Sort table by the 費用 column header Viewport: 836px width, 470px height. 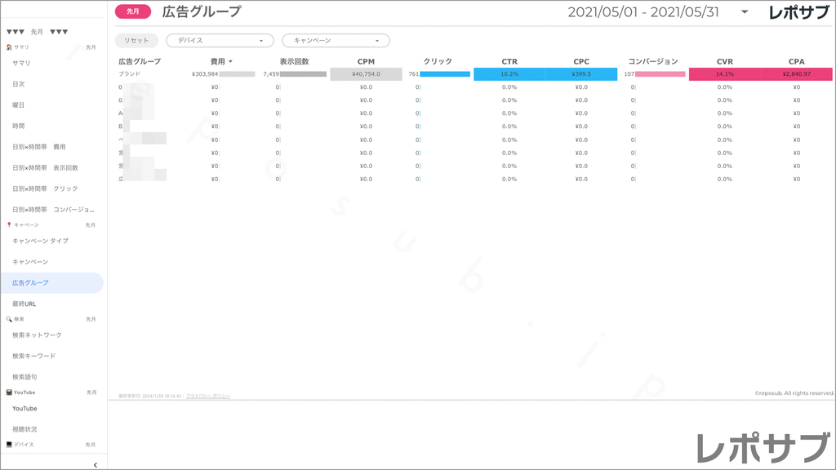(216, 61)
